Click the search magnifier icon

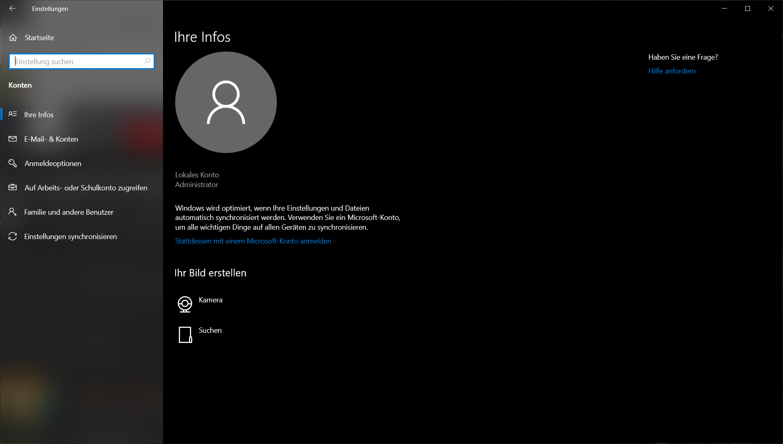coord(147,61)
